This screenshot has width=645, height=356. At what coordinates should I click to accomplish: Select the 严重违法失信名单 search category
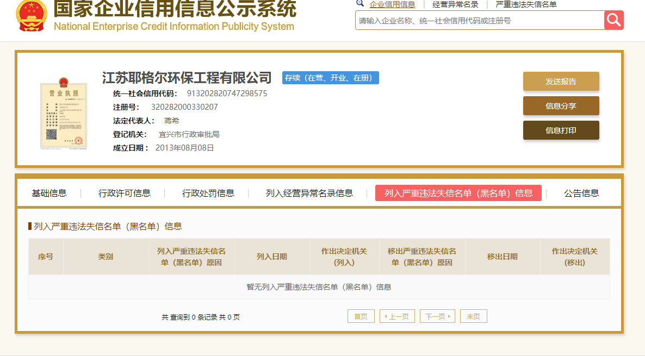point(526,4)
